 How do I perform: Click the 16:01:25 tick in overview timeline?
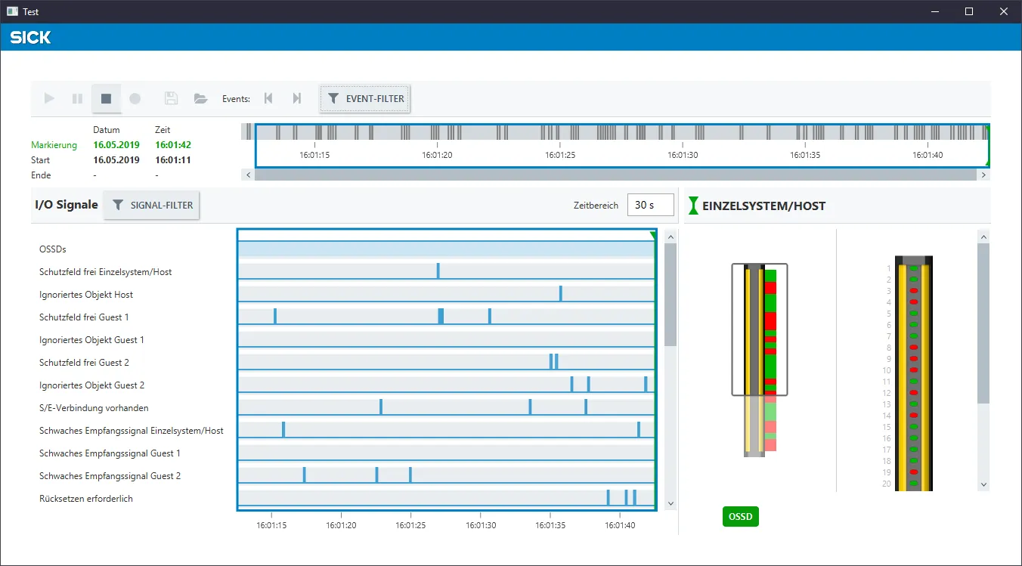[x=560, y=154]
